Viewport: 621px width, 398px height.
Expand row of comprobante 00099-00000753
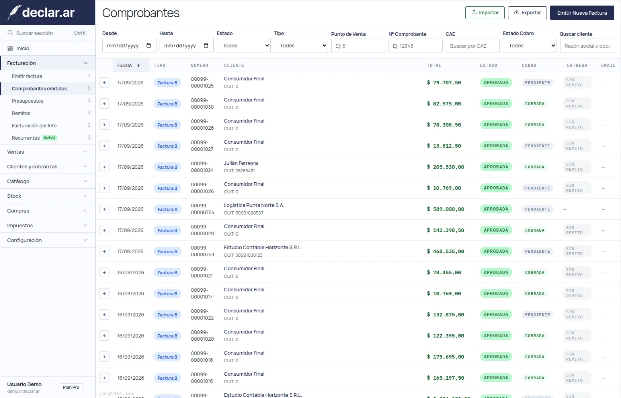104,252
